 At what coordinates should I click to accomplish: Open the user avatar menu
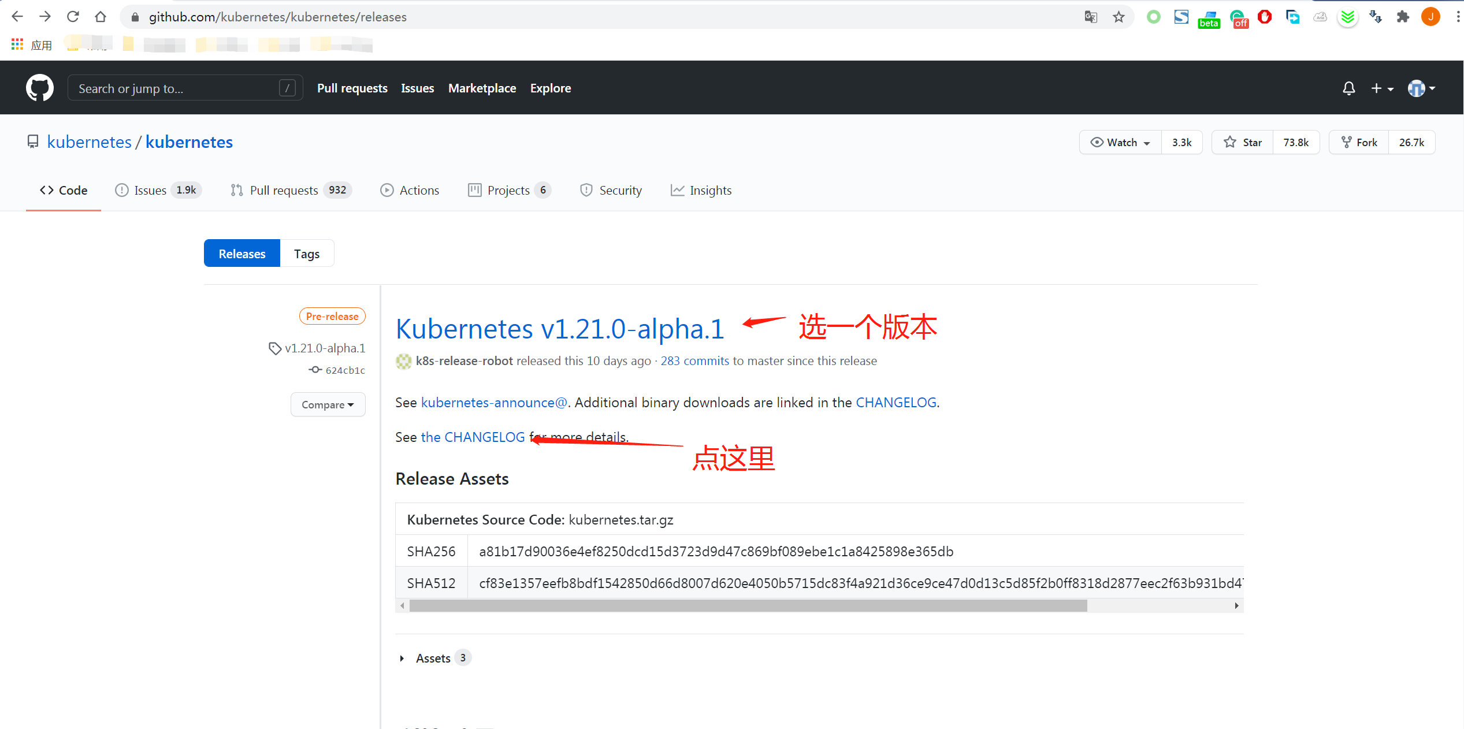coord(1421,88)
